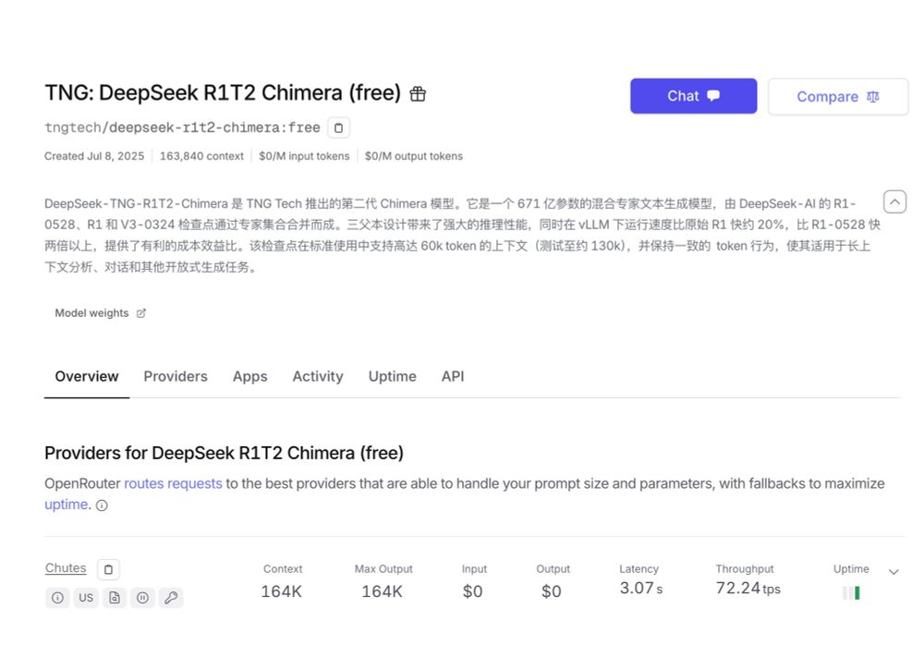
Task: Go to the API tab
Action: point(453,376)
